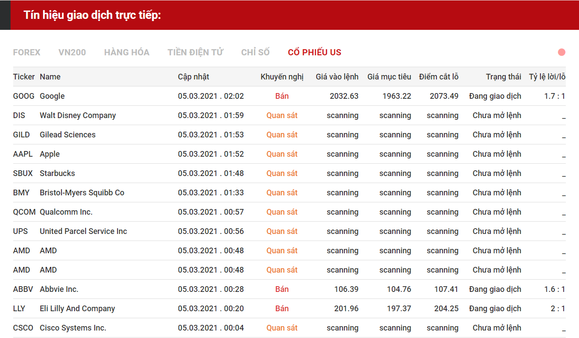Click timestamp 05.03.2021 . 01:59
The height and width of the screenshot is (338, 579).
(211, 115)
